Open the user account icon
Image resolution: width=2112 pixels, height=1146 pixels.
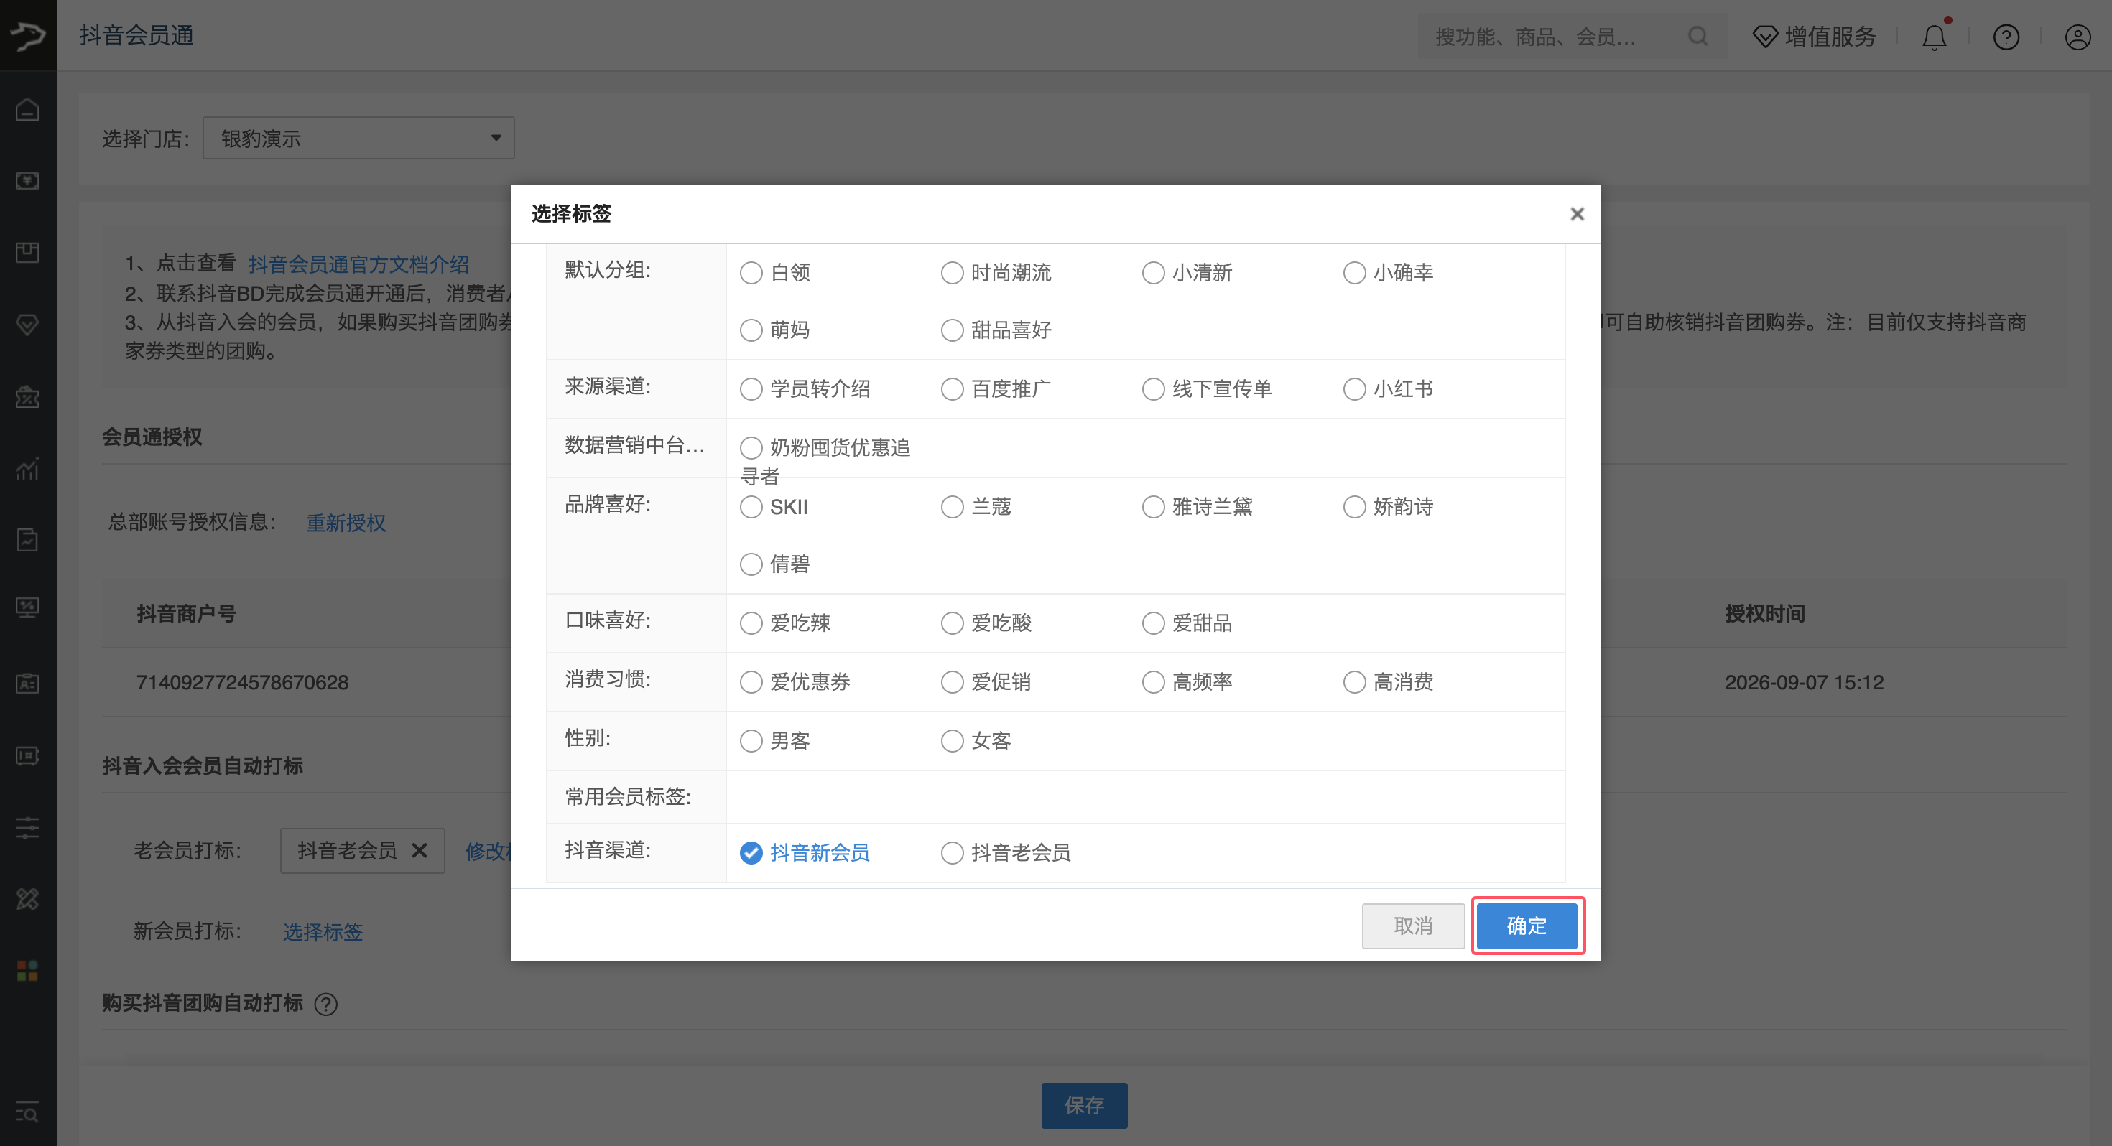click(2078, 37)
